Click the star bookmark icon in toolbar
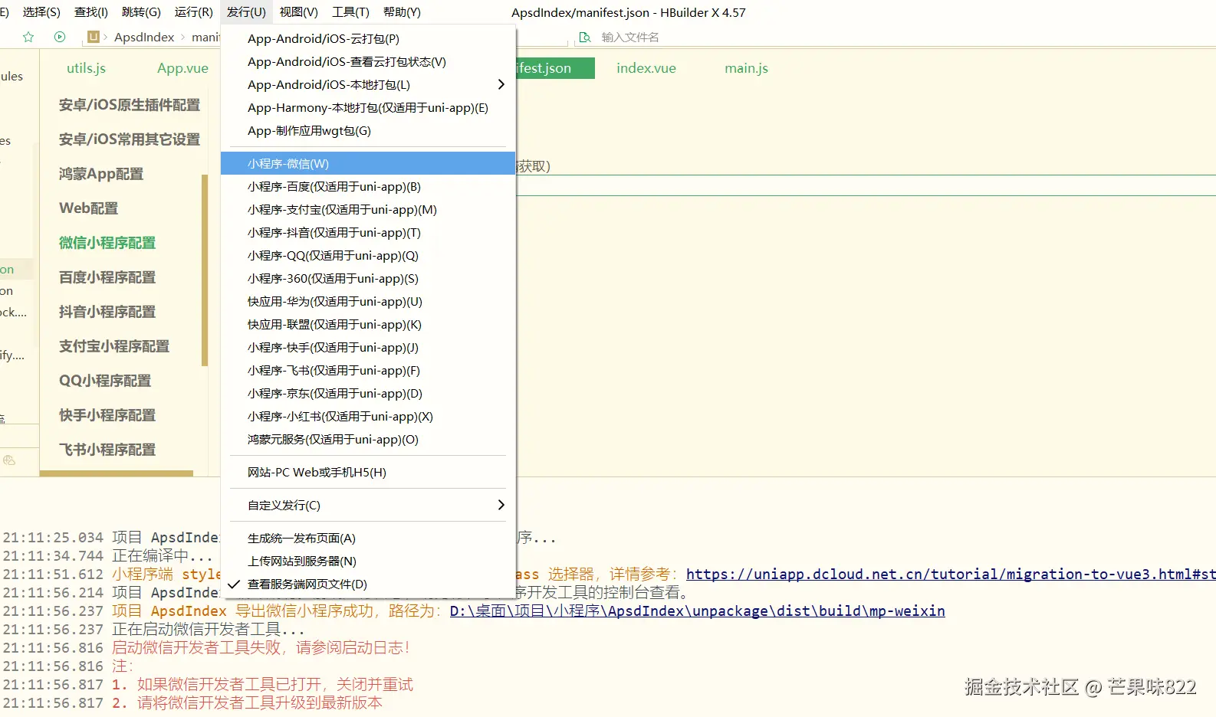The image size is (1216, 717). 28,37
